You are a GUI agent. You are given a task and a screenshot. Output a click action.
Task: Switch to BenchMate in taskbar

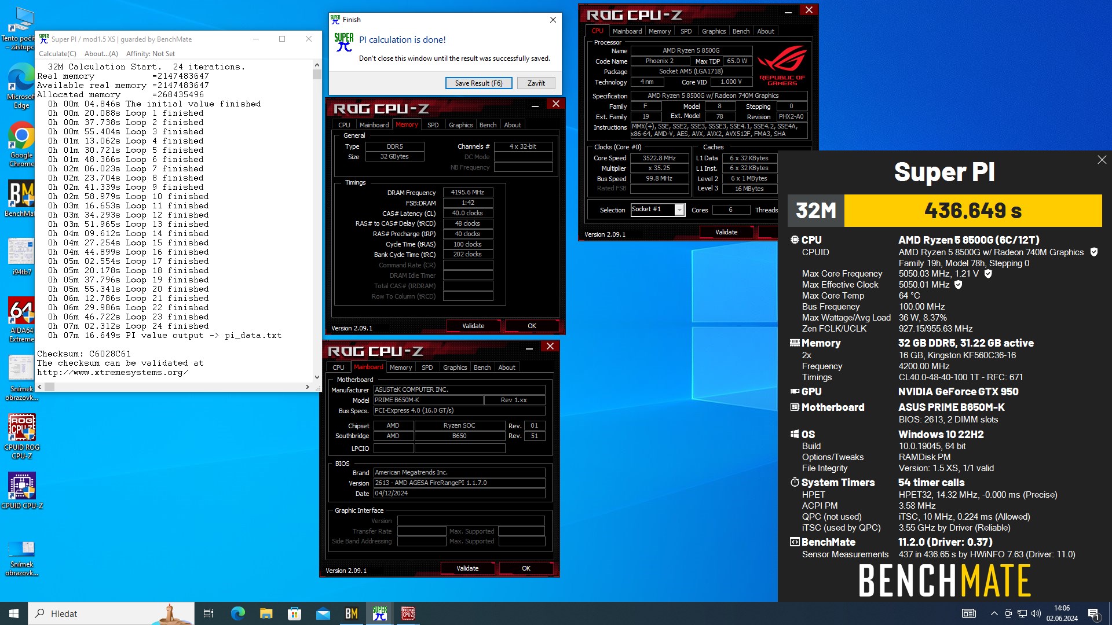click(351, 613)
